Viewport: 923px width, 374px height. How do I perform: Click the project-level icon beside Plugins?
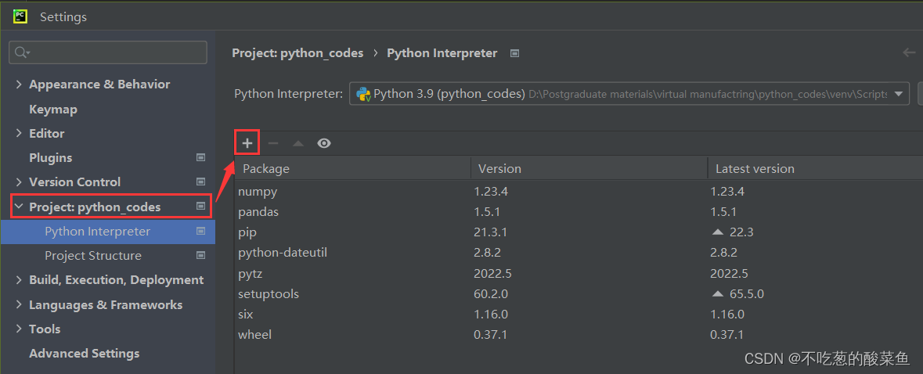(x=200, y=157)
